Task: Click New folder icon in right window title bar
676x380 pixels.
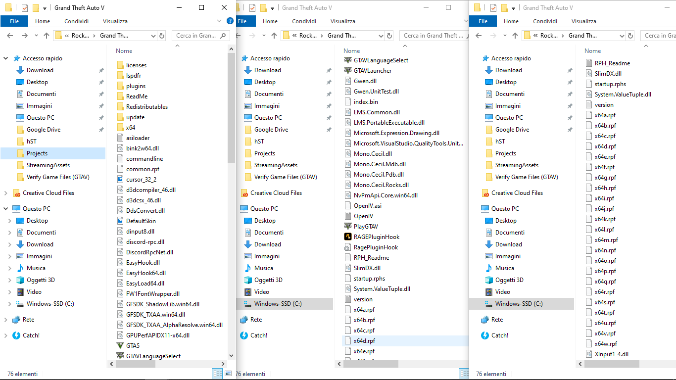Action: click(x=504, y=8)
